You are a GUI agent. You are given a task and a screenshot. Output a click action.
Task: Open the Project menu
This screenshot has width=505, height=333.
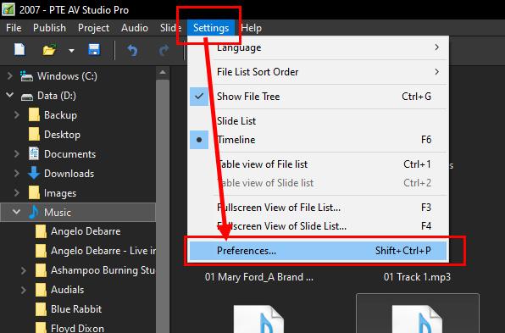point(94,28)
